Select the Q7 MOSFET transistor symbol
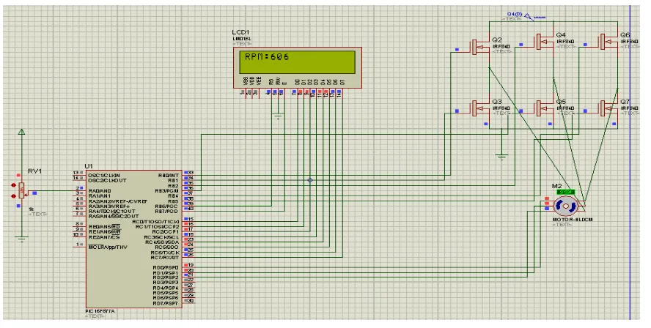 (x=608, y=108)
